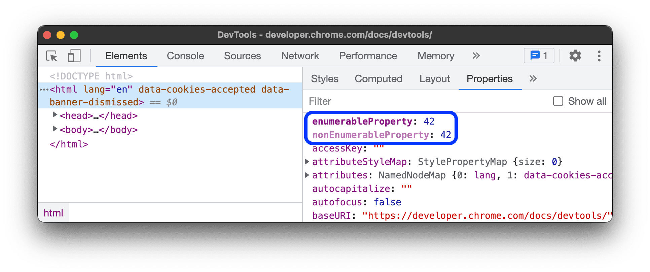The image size is (650, 272).
Task: Expand the head element node
Action: pyautogui.click(x=55, y=115)
